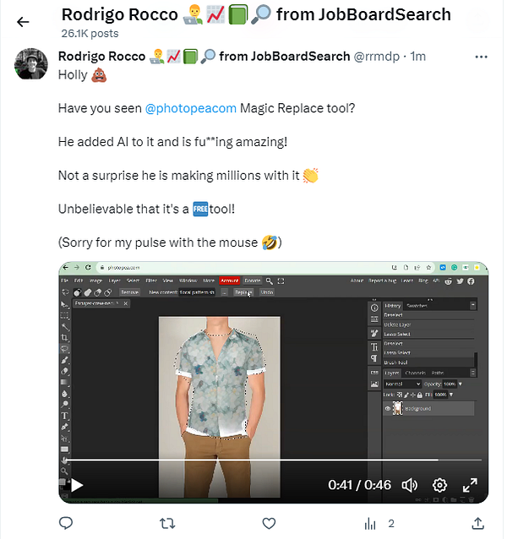Like the tweet with the heart icon
The width and height of the screenshot is (507, 539).
[x=269, y=524]
